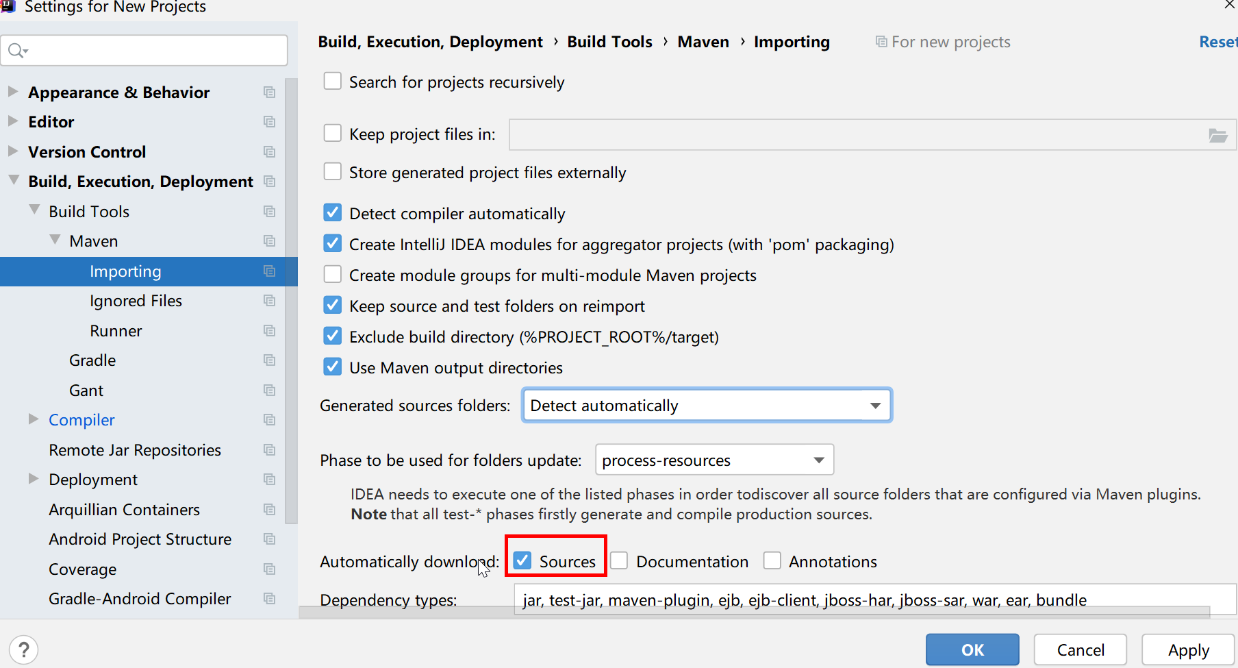The width and height of the screenshot is (1238, 668).
Task: Enable automatic download of Documentation
Action: (x=619, y=560)
